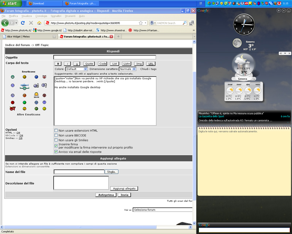Open the Visualizza menu
The height and width of the screenshot is (234, 292).
click(x=27, y=16)
